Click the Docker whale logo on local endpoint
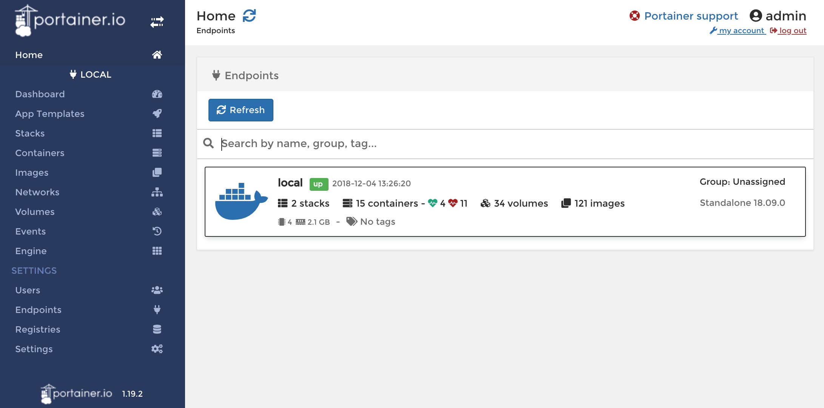This screenshot has width=824, height=408. click(x=241, y=201)
